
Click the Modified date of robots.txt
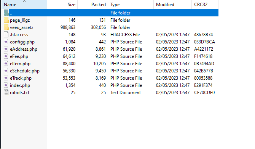(x=173, y=93)
